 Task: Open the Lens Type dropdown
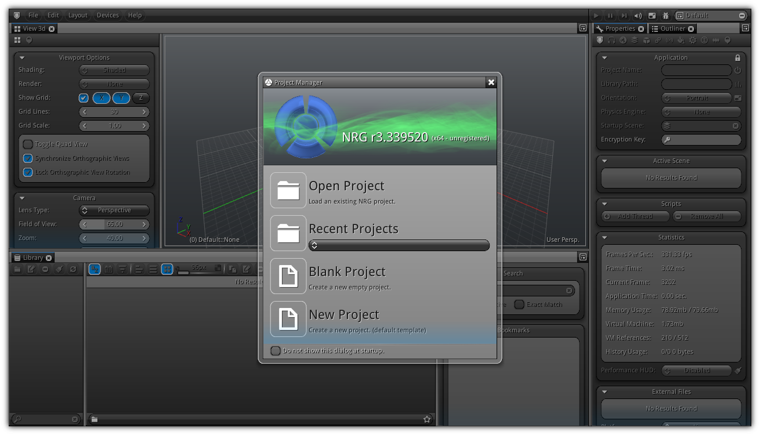click(114, 211)
